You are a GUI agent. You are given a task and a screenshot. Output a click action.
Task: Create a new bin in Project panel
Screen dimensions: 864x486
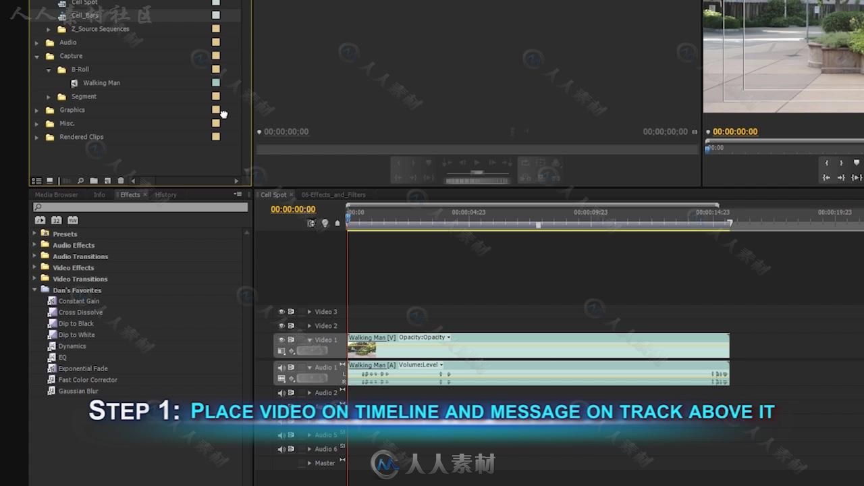point(94,181)
